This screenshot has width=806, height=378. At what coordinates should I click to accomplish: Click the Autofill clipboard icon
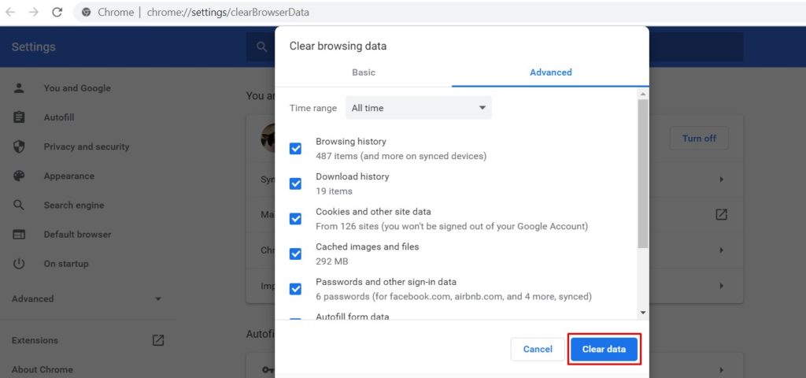[19, 117]
